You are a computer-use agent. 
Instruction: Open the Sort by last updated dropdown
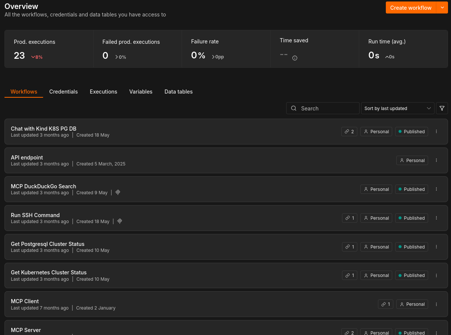click(397, 108)
